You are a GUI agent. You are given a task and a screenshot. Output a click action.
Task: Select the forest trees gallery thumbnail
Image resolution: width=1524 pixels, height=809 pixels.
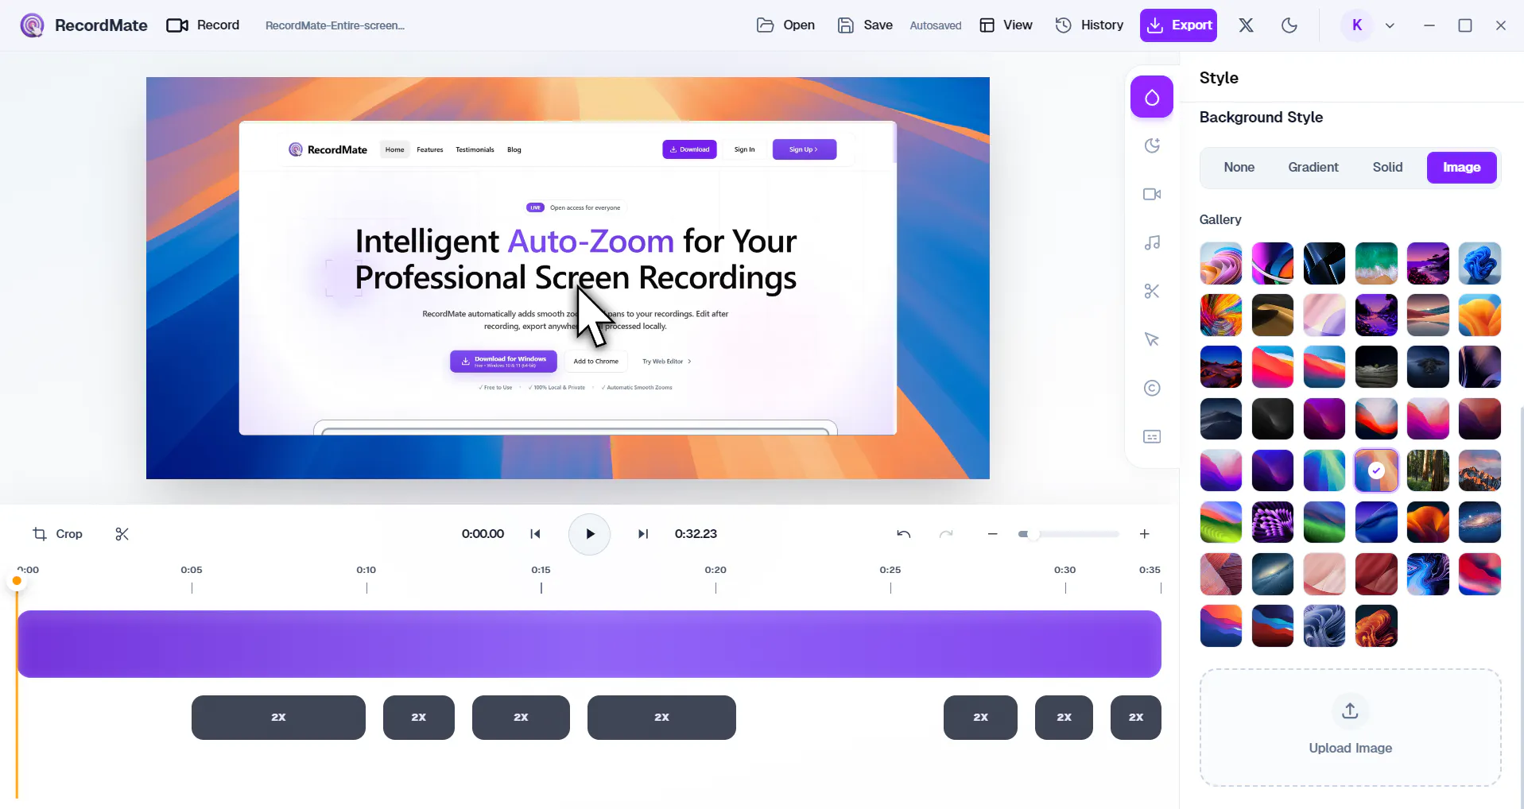pos(1428,470)
